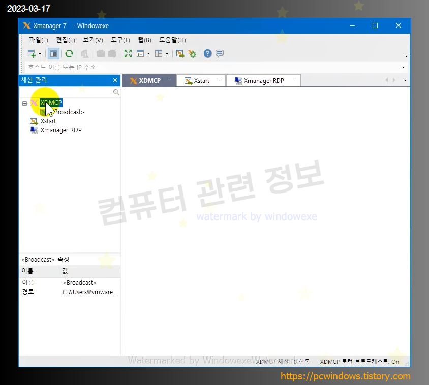
Task: Open the 도구(T) menu
Action: tap(120, 40)
